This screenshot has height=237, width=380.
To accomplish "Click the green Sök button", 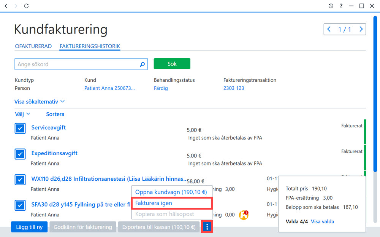I will (x=172, y=64).
